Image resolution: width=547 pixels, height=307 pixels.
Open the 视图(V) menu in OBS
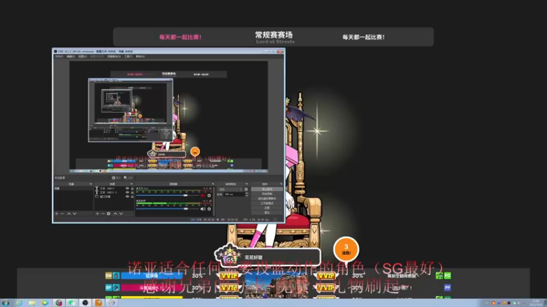83,57
